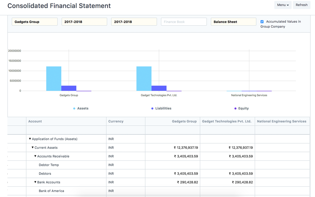Collapse the Current Assets tree row
Image resolution: width=315 pixels, height=197 pixels.
point(33,147)
